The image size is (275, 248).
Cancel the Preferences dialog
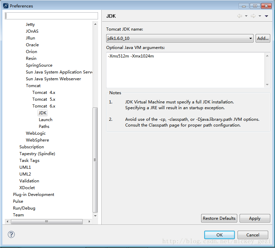[253, 235]
